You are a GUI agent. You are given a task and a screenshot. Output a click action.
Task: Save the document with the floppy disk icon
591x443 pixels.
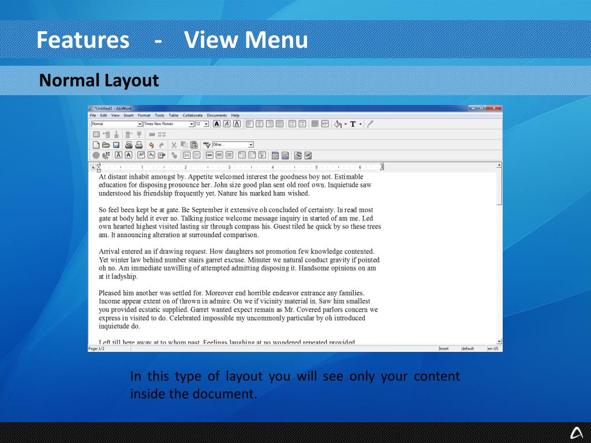tap(116, 145)
